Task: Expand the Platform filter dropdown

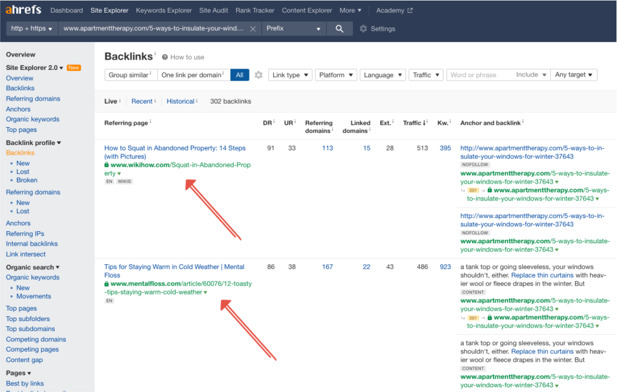Action: coord(336,75)
